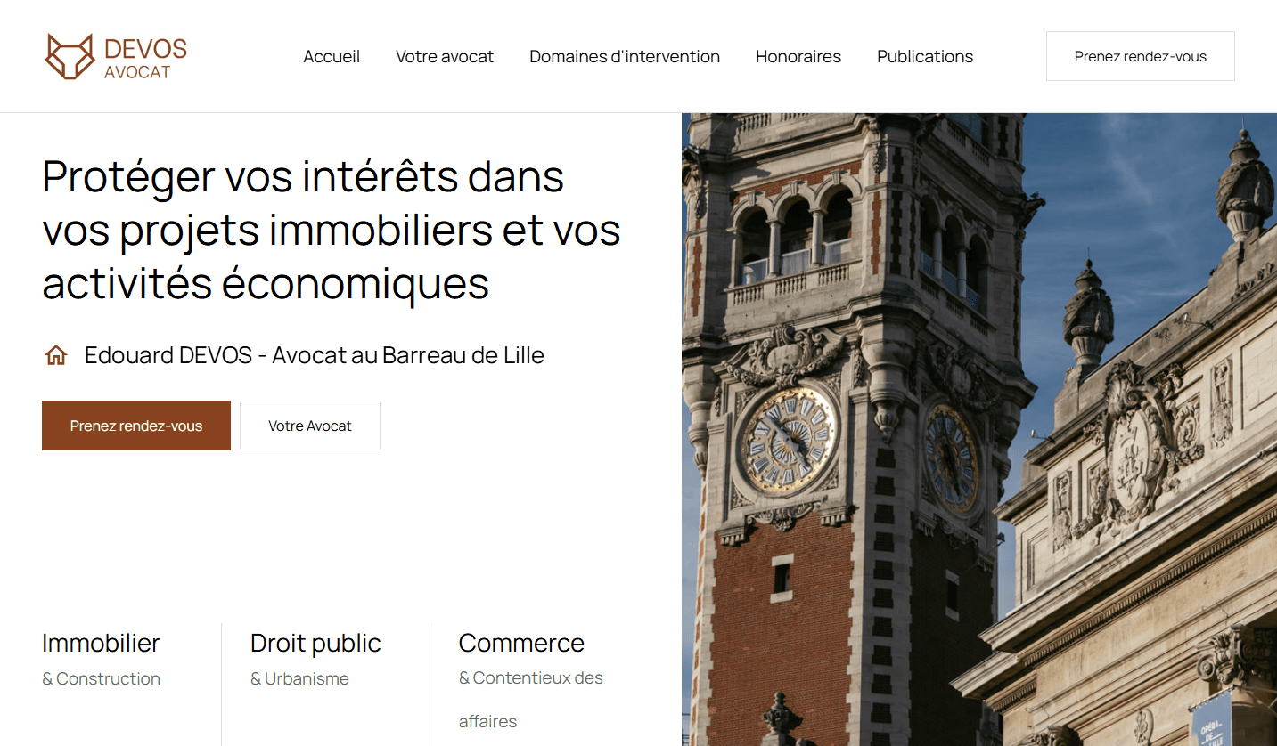The height and width of the screenshot is (746, 1277).
Task: Select the & Construction subtitle
Action: [101, 678]
